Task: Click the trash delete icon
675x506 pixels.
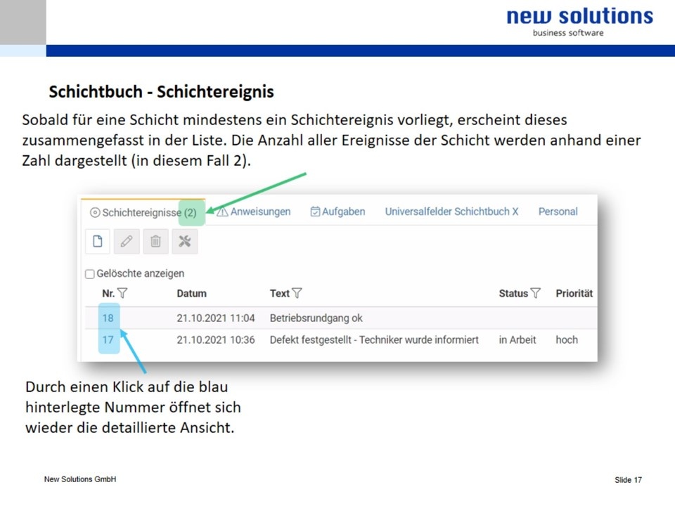Action: [x=155, y=242]
